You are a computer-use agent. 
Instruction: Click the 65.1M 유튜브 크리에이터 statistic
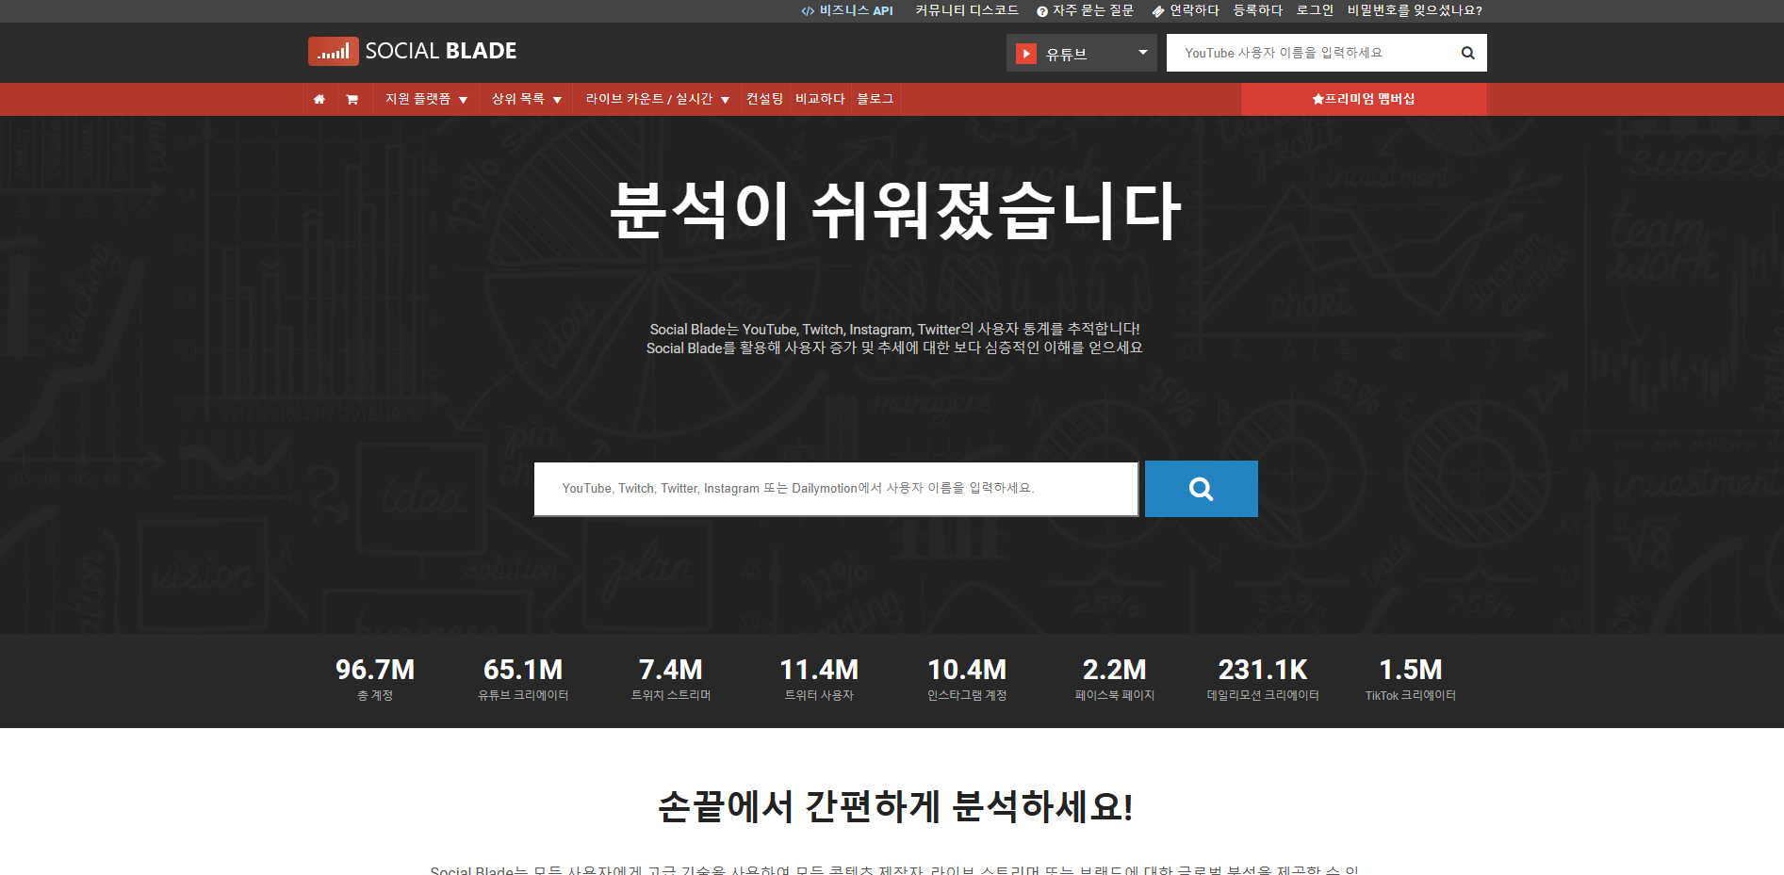coord(523,680)
